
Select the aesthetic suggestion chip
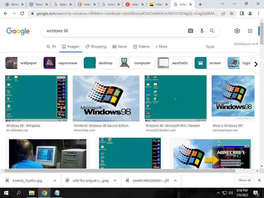point(175,63)
